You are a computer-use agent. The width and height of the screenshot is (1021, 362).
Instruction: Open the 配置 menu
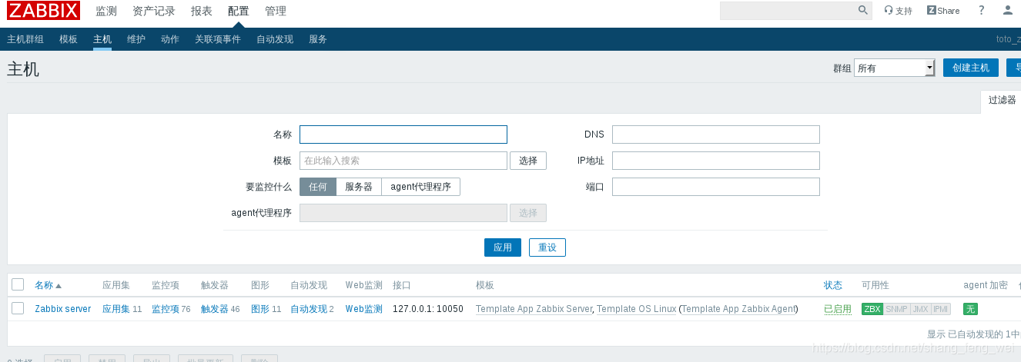point(239,11)
